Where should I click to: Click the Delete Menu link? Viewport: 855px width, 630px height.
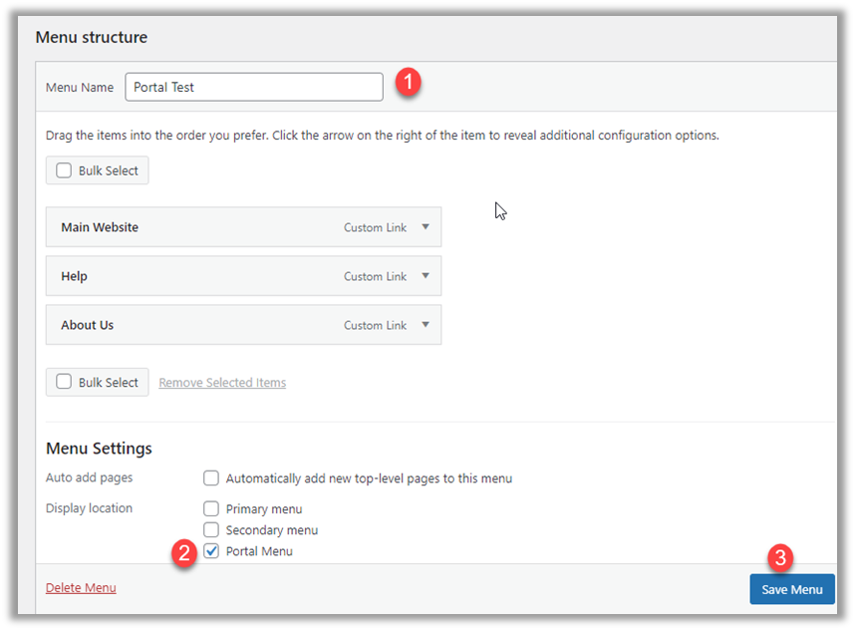[x=81, y=588]
